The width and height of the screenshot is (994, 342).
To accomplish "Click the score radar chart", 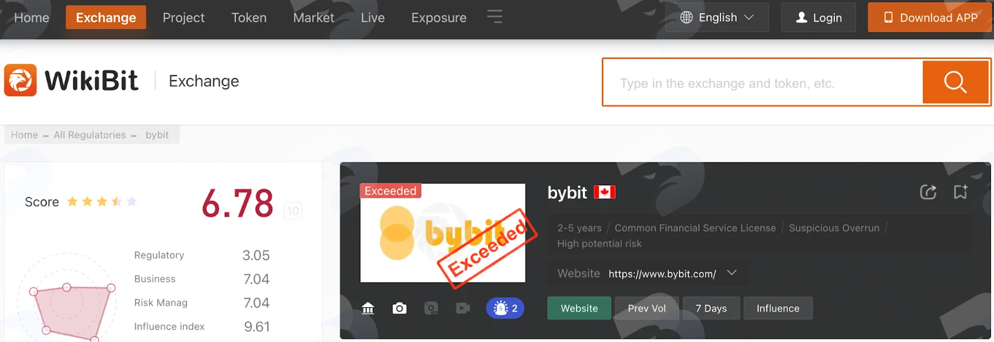I will pos(67,297).
